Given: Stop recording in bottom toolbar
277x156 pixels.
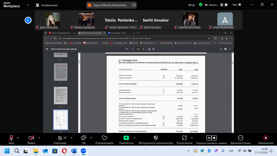Looking at the screenshot, I should pos(214,138).
